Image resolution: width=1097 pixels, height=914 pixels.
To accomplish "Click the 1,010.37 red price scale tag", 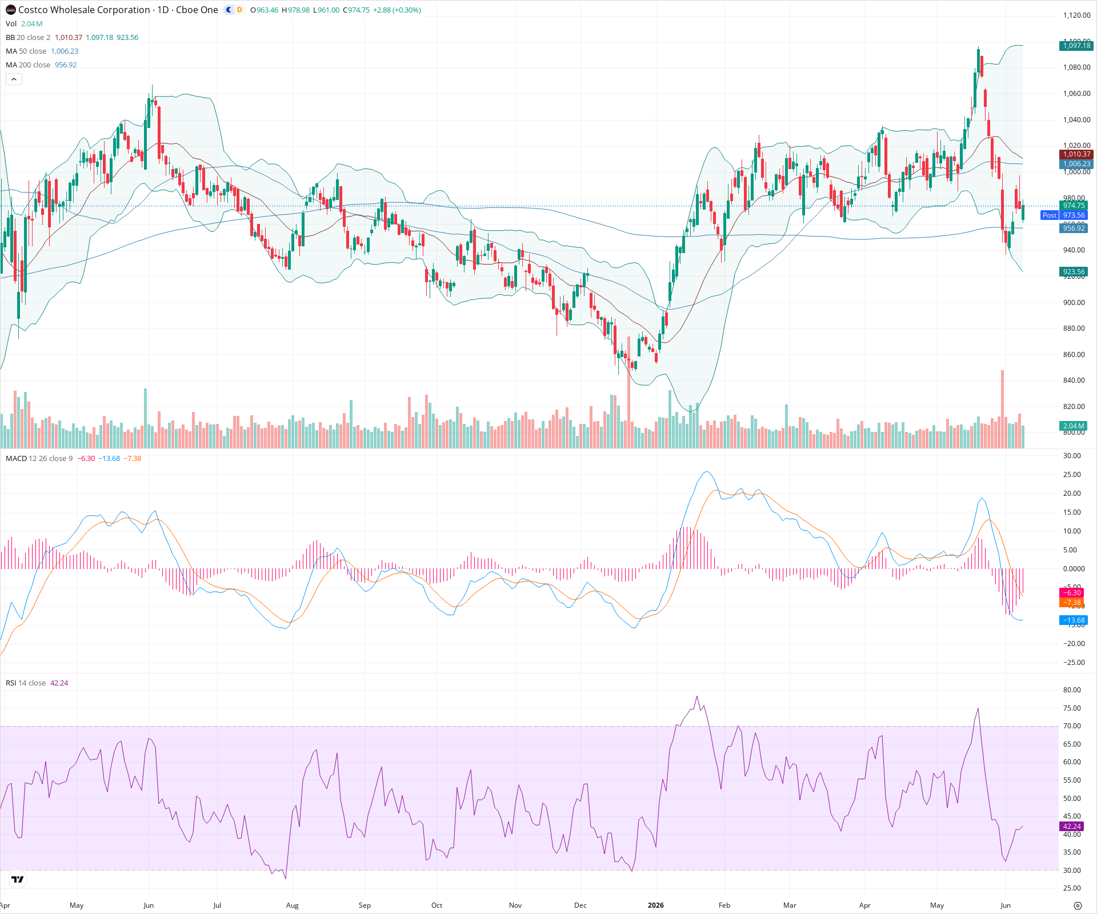I will point(1076,154).
